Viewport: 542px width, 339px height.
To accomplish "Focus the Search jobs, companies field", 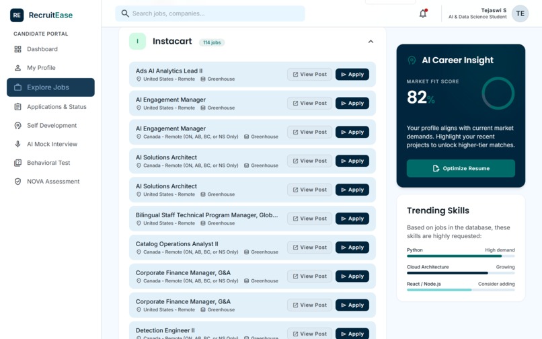I will [x=210, y=13].
